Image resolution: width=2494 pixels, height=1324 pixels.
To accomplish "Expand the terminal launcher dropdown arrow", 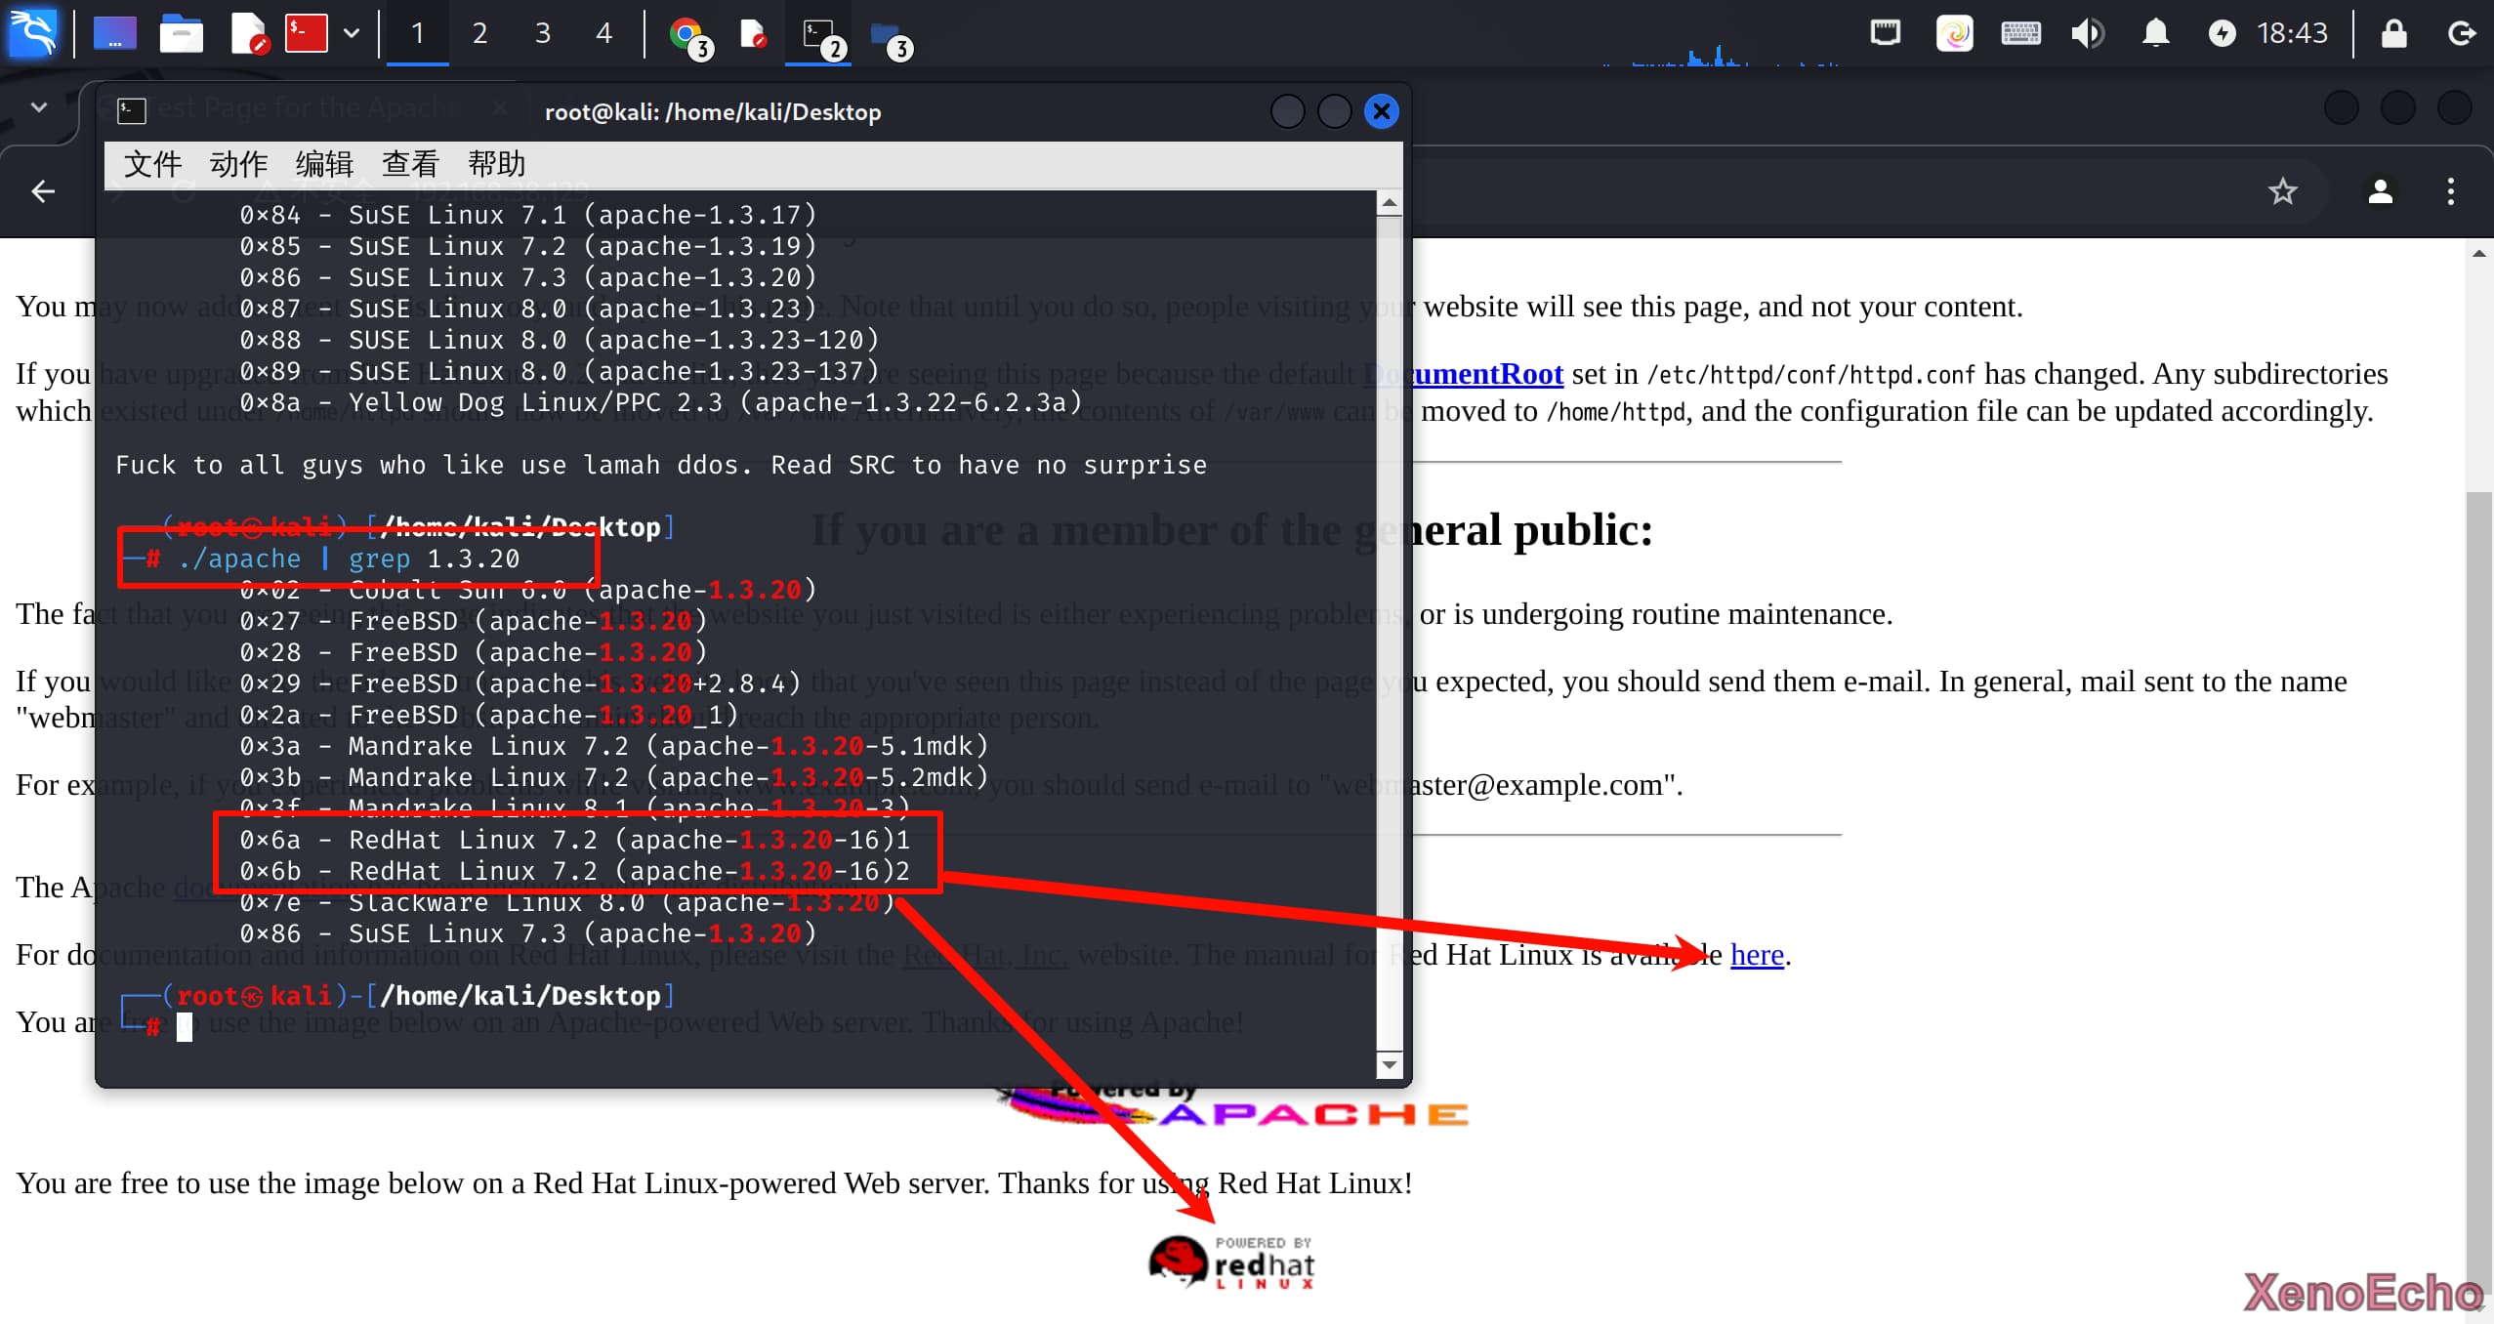I will pyautogui.click(x=352, y=33).
